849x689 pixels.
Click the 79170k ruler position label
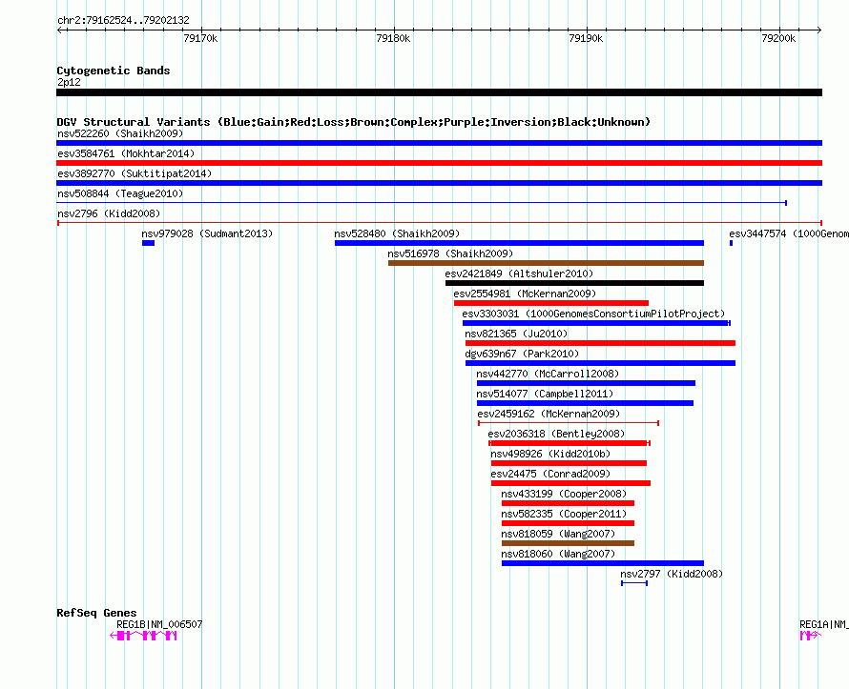click(x=200, y=38)
